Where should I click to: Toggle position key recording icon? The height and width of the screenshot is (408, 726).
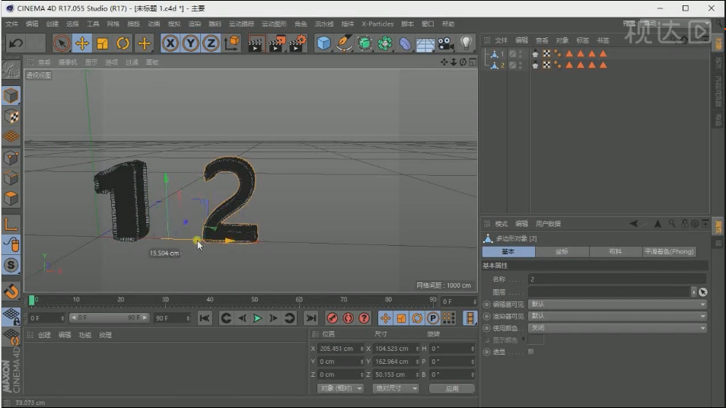[x=385, y=318]
